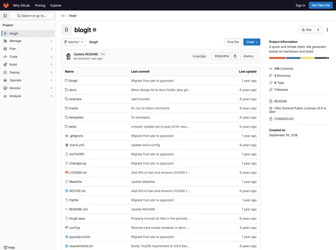Click the Manage sidebar icon
The image size is (336, 250).
tap(5, 41)
